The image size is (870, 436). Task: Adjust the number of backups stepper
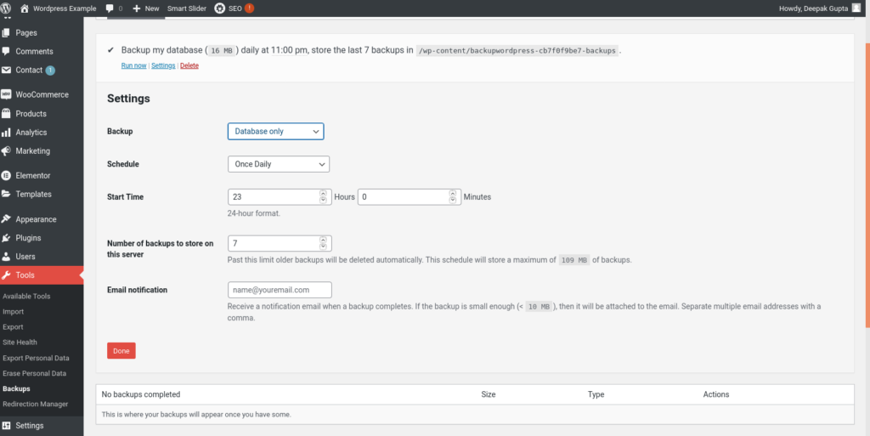[325, 243]
